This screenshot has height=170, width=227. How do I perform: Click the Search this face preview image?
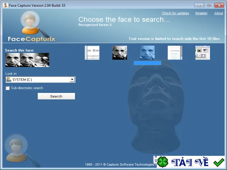point(27,60)
